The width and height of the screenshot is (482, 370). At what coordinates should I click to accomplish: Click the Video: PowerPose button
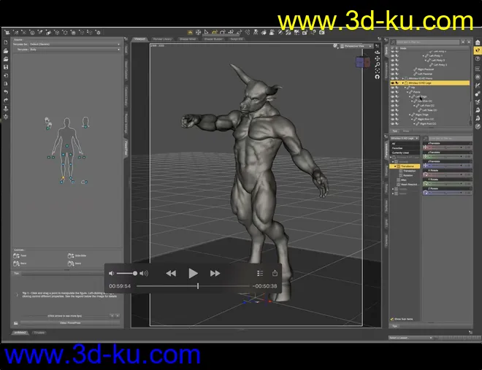pos(69,322)
